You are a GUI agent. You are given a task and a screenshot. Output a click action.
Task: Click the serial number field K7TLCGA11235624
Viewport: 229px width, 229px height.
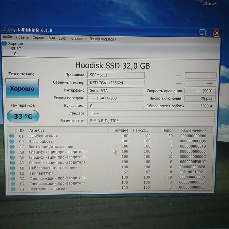pyautogui.click(x=116, y=83)
